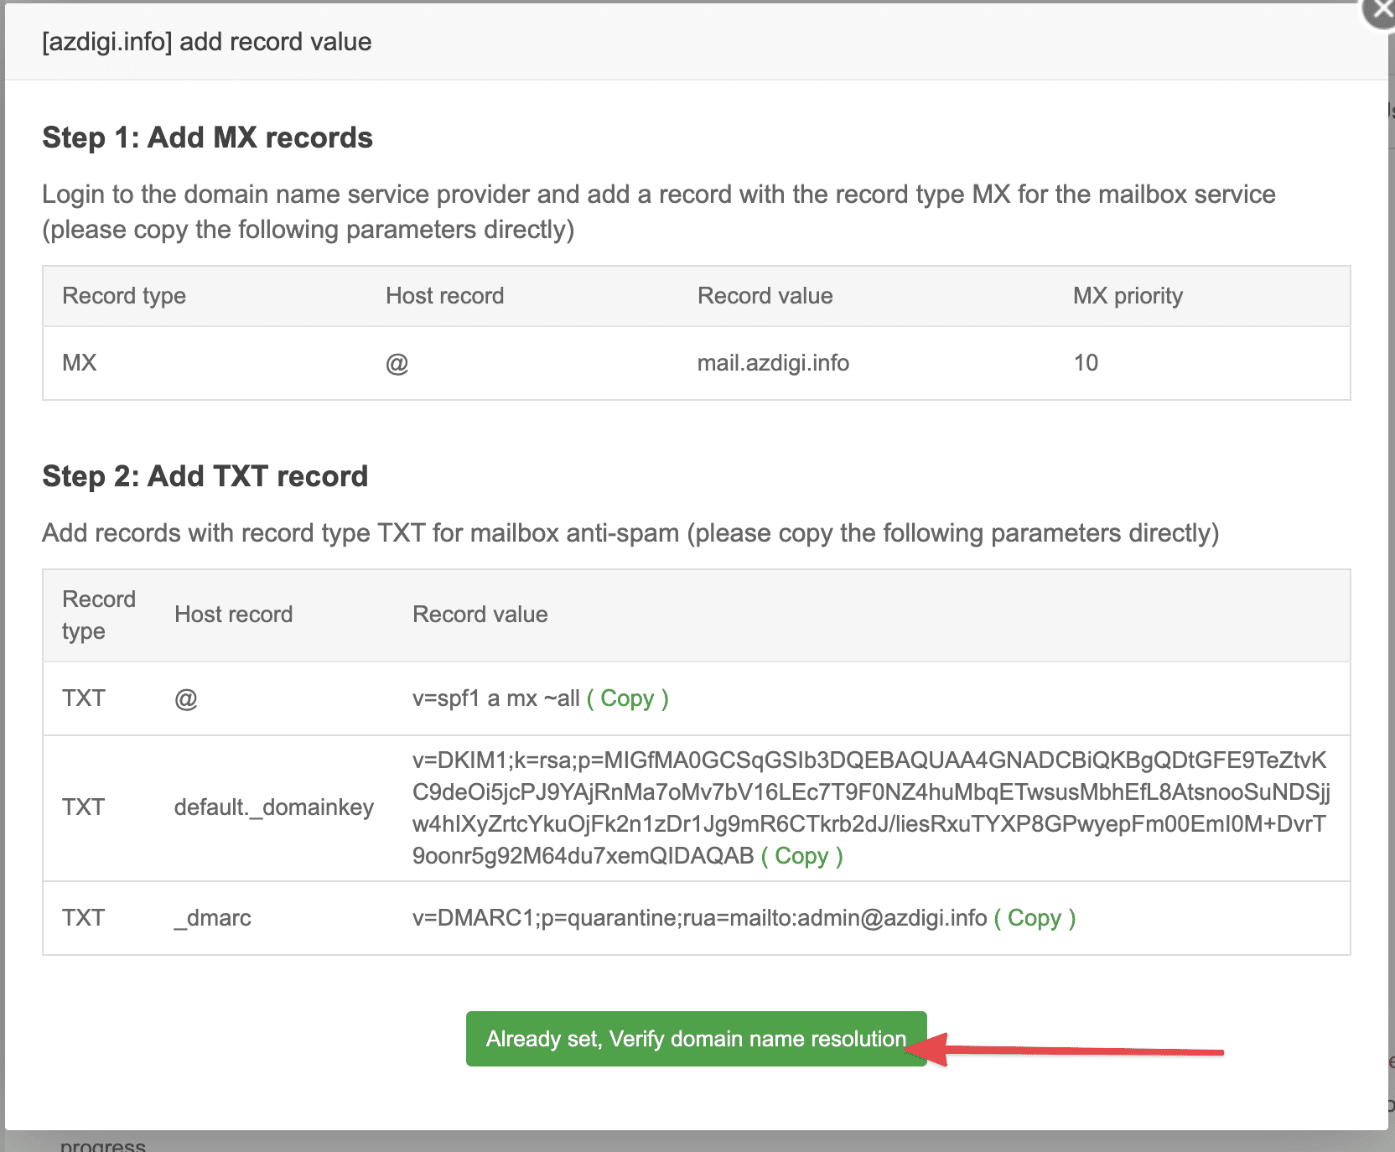Copy the DMARC record value
Screen dimensions: 1395x1152
(1034, 918)
